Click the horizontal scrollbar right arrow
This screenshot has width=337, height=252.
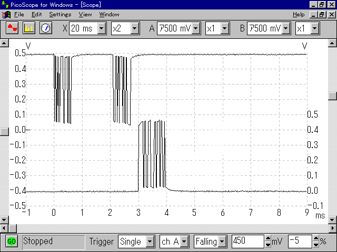(332, 228)
